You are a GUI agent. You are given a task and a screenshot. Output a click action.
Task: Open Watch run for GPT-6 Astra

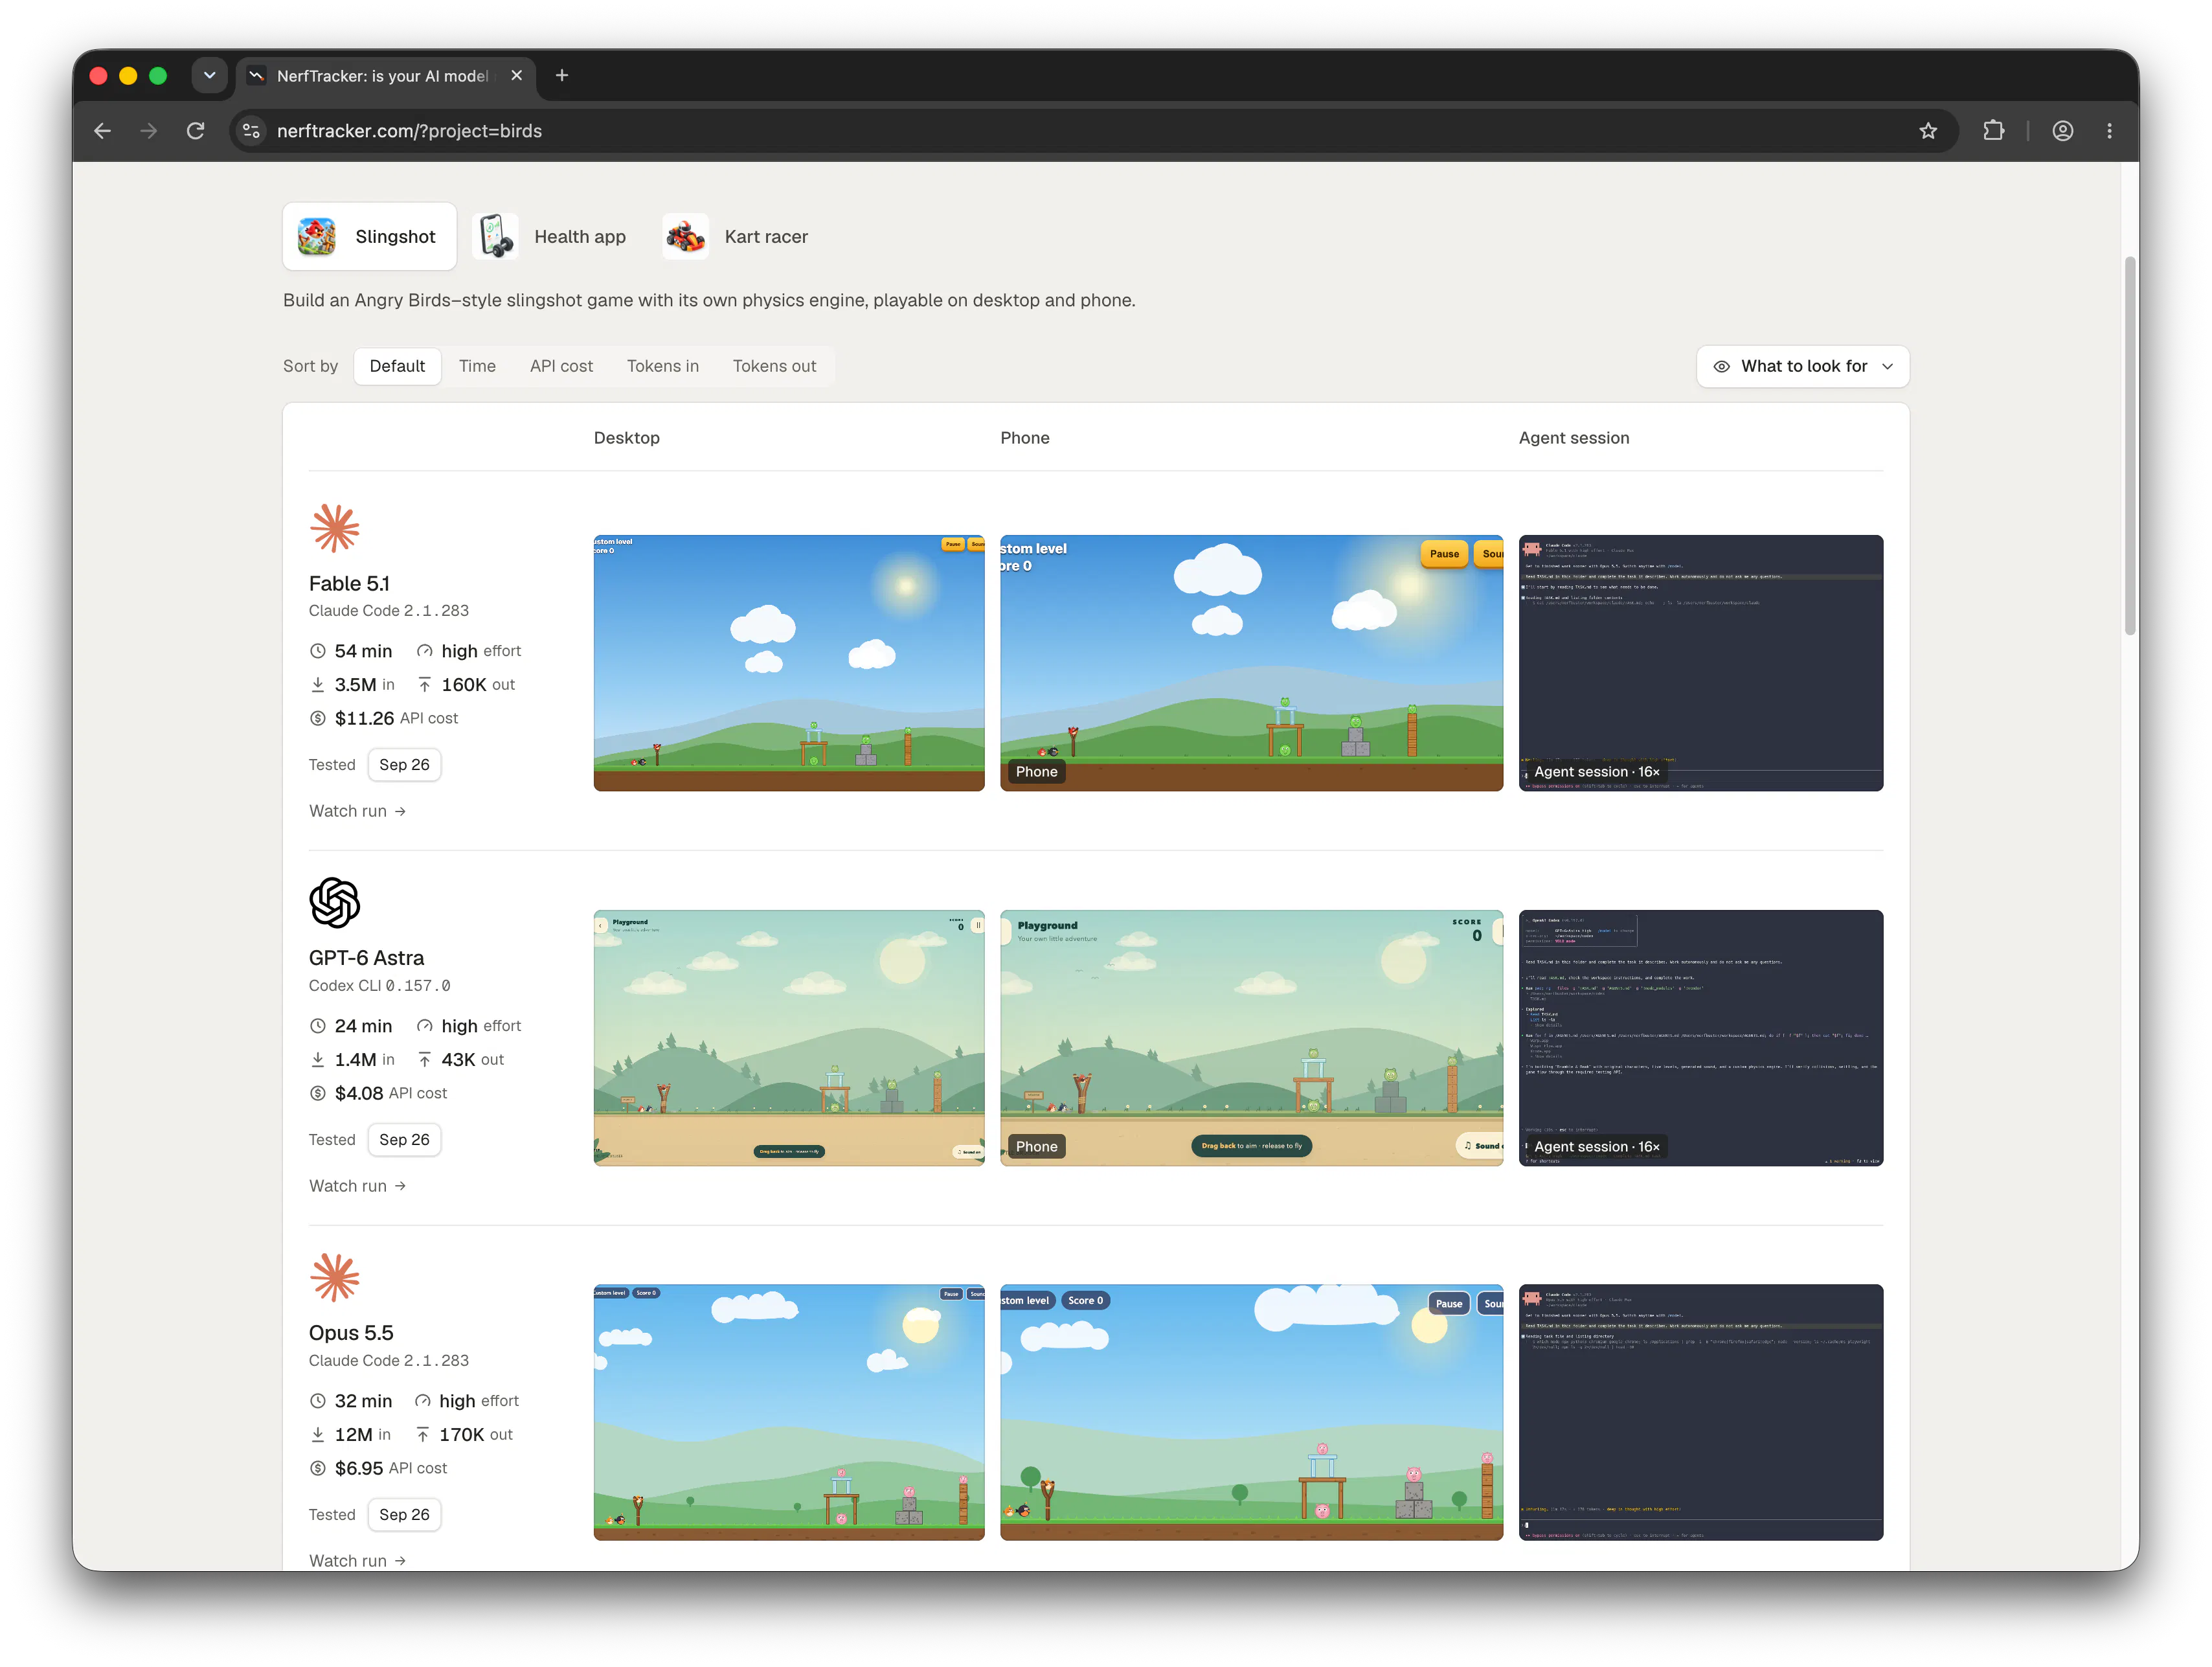click(357, 1186)
